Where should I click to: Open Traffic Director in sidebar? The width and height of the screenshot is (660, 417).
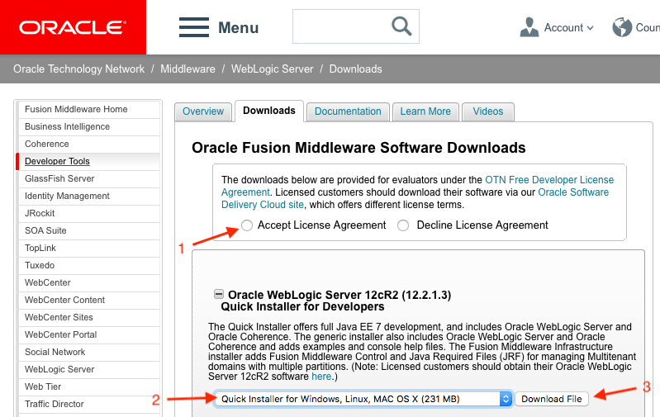point(89,404)
